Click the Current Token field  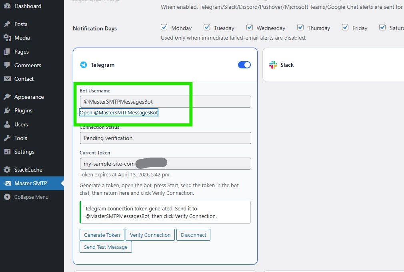(x=166, y=164)
